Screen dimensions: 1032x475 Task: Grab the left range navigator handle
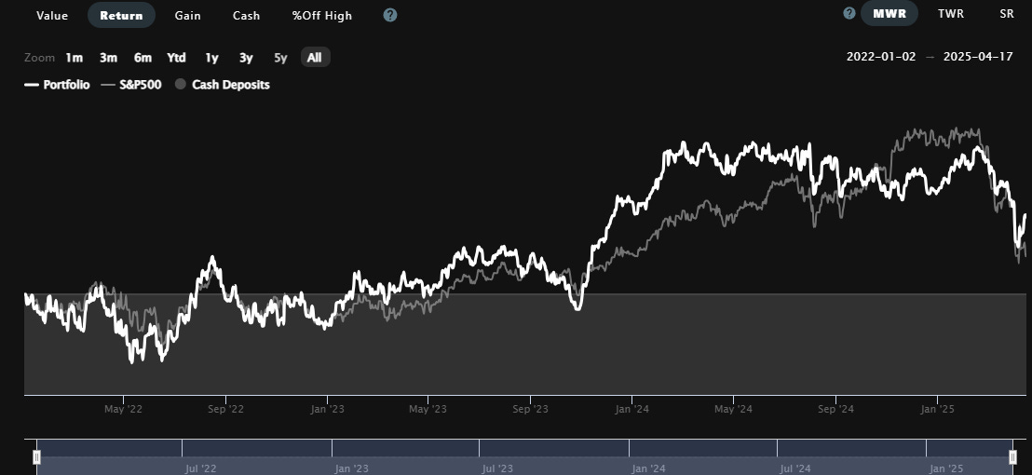[x=37, y=456]
